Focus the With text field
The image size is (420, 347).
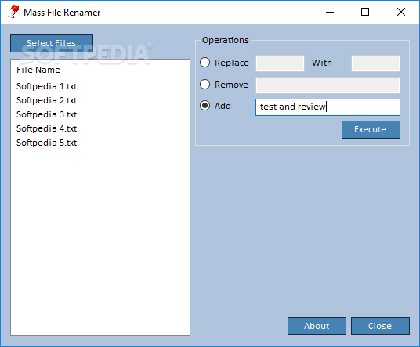[x=375, y=63]
